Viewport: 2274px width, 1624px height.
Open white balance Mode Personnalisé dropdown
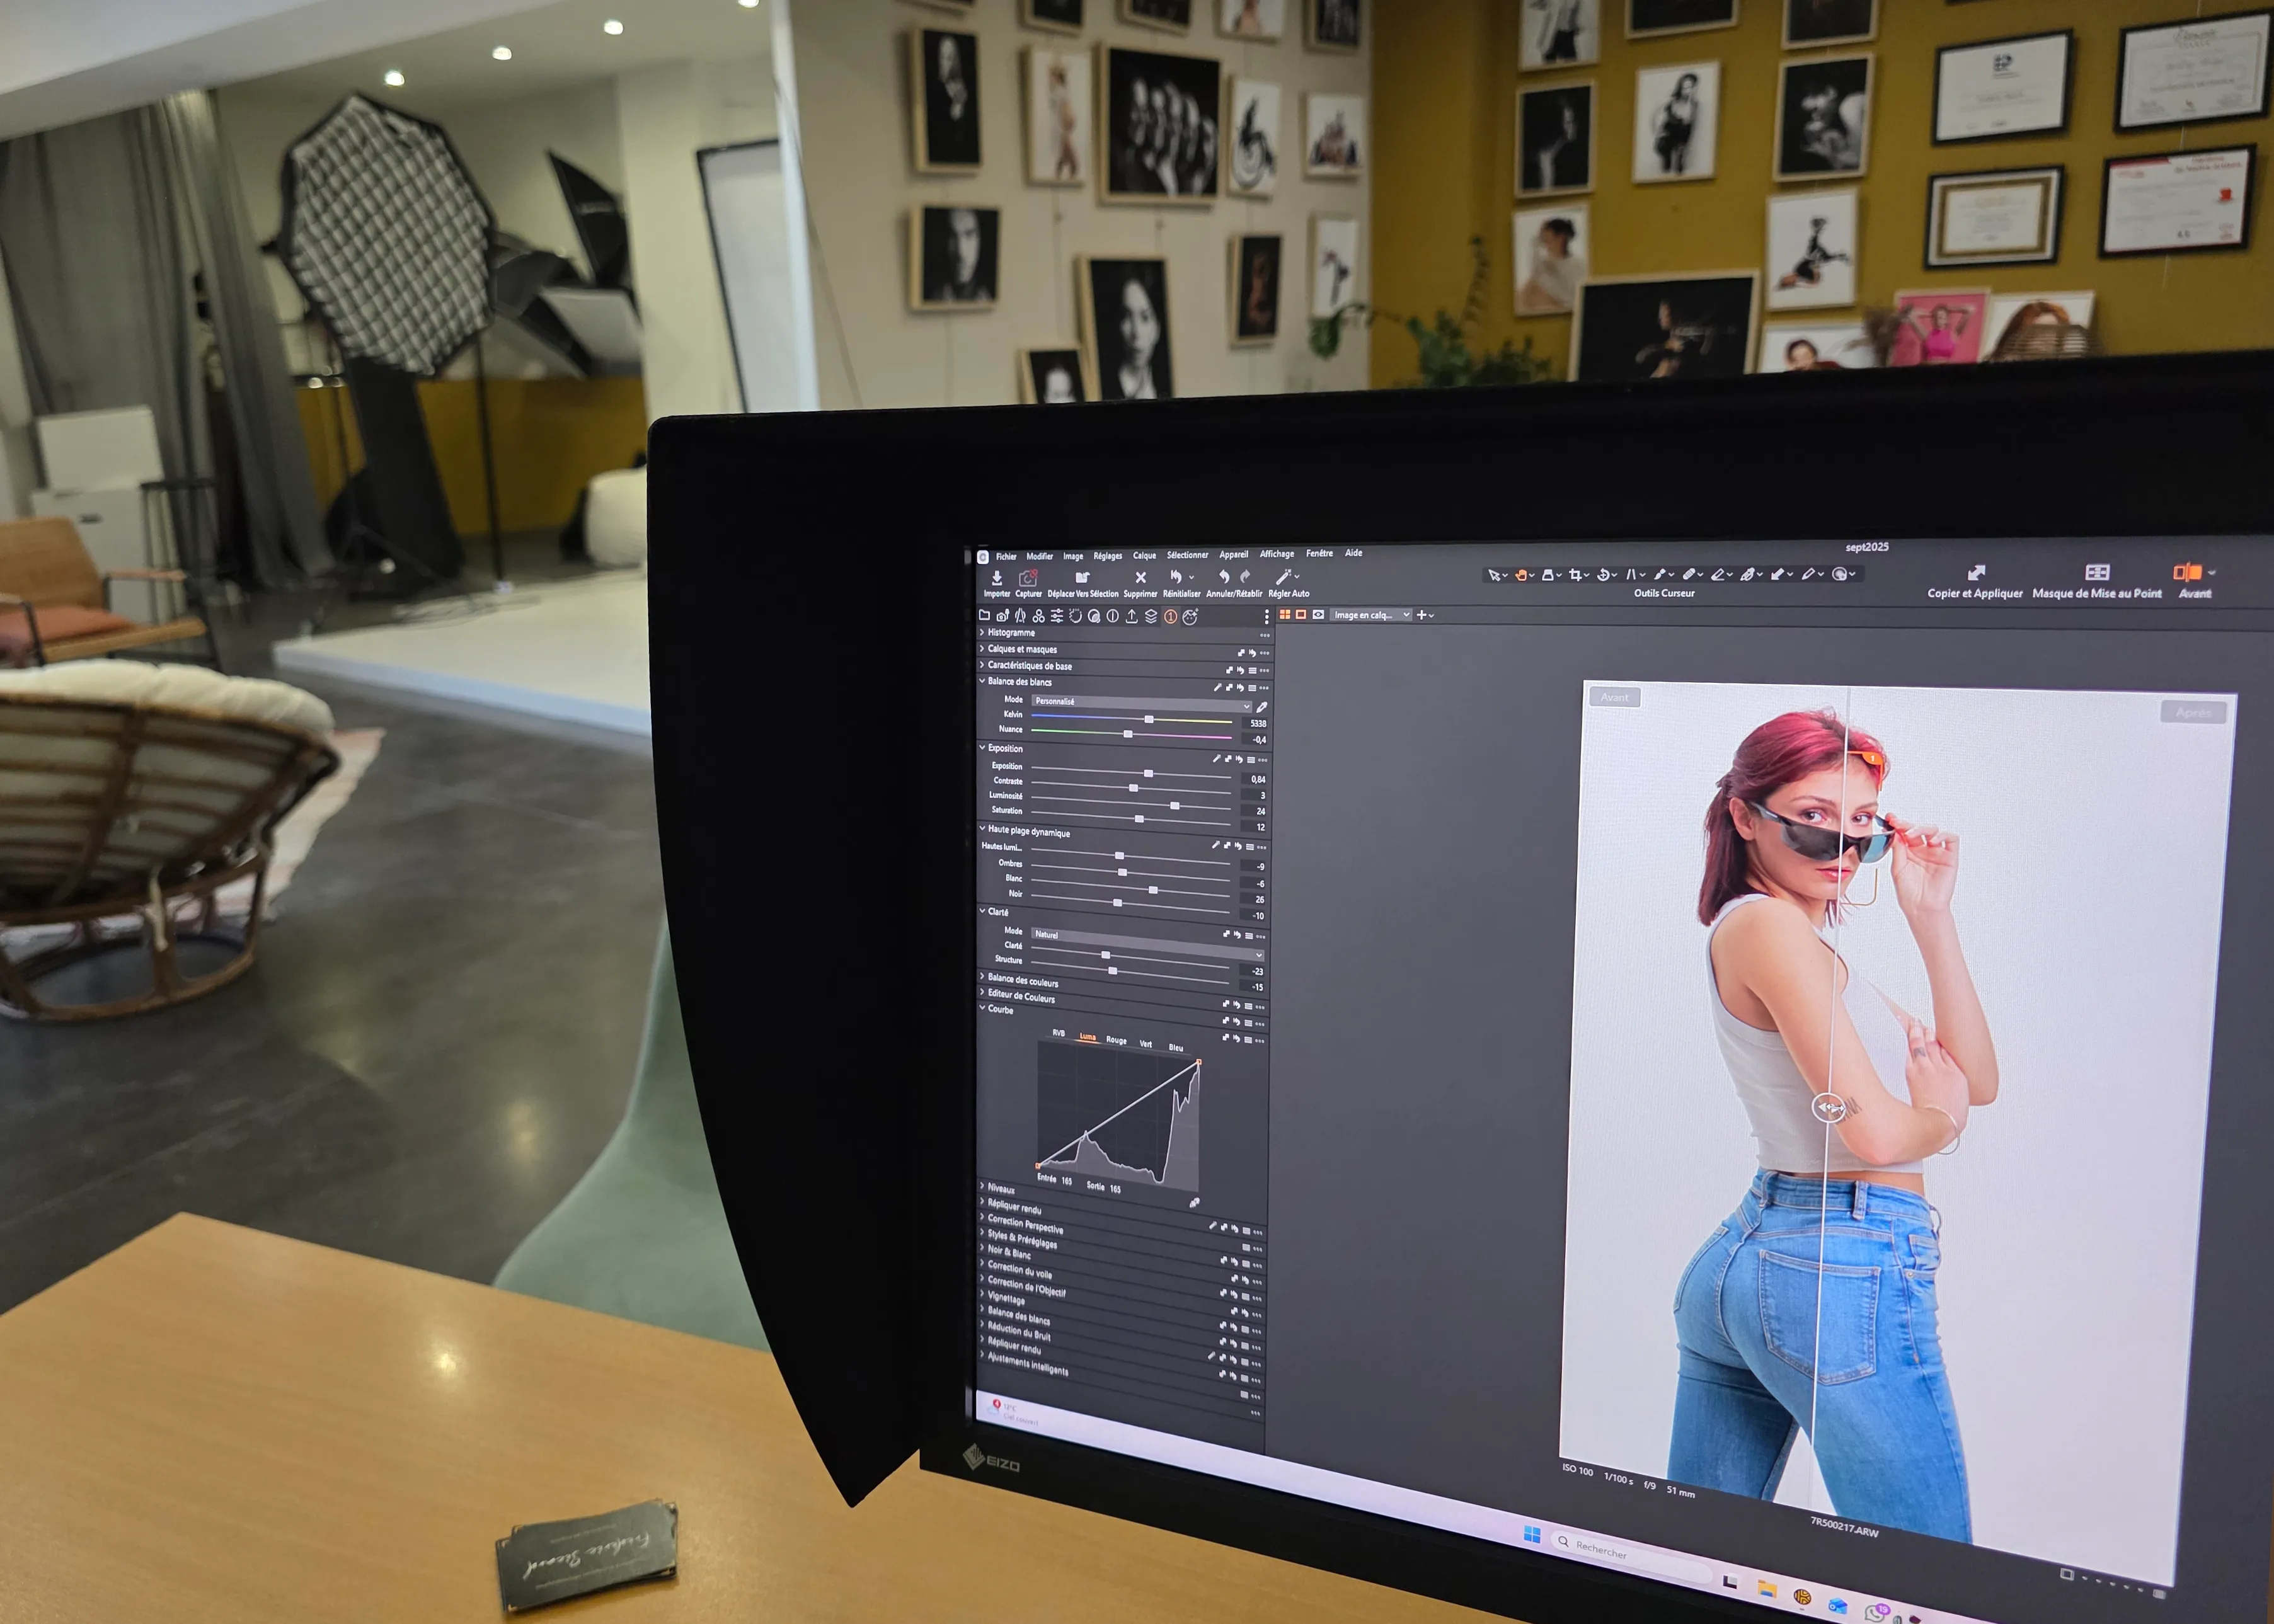[x=1141, y=703]
